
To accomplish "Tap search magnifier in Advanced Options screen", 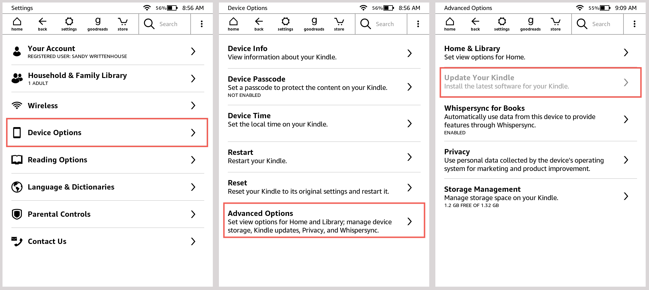I will click(x=582, y=24).
